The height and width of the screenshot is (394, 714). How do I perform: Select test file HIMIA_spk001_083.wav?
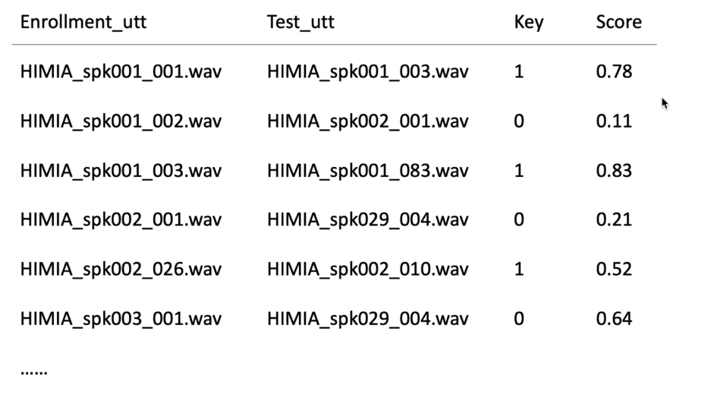[x=367, y=171]
